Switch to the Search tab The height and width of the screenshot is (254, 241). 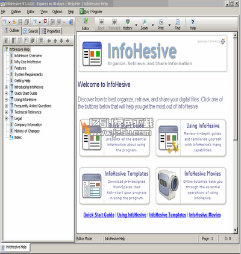click(x=31, y=31)
